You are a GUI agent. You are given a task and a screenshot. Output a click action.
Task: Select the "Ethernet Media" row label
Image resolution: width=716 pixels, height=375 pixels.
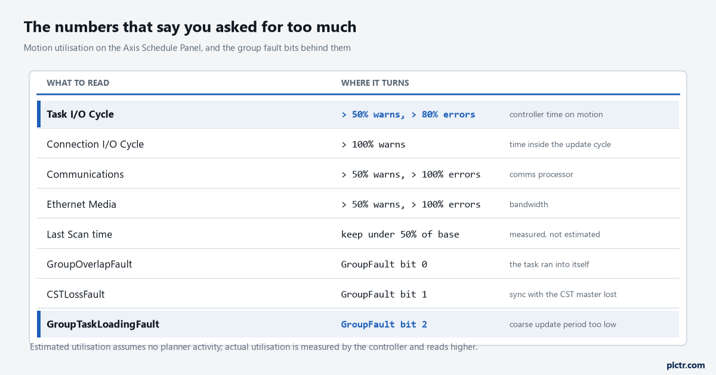[x=82, y=204]
